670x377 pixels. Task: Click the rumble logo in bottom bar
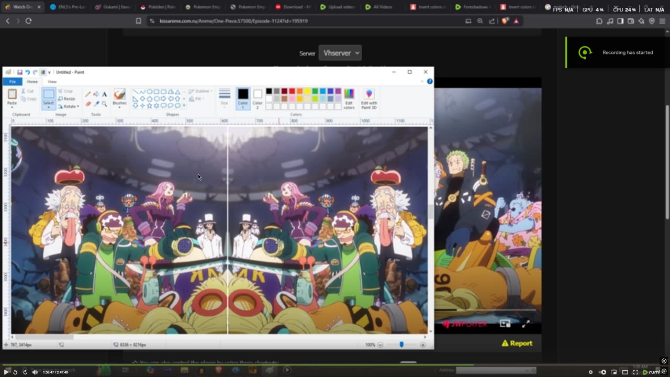pyautogui.click(x=652, y=372)
